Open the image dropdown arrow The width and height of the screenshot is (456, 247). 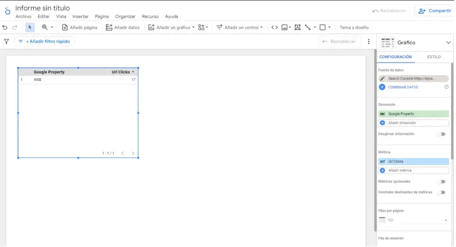(290, 27)
